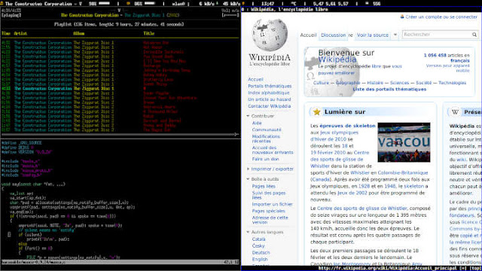Click the music player Vol indicator bar
The height and width of the screenshot is (271, 482).
coord(230,15)
